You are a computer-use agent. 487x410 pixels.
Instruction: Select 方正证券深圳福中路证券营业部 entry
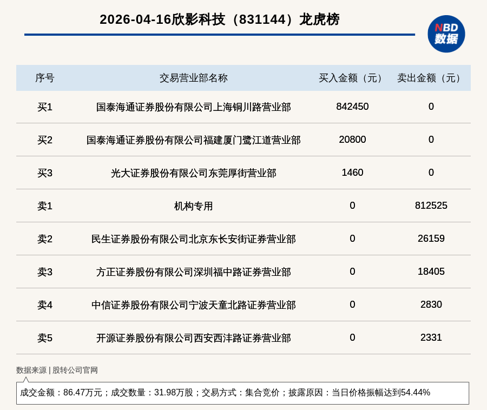coord(193,272)
